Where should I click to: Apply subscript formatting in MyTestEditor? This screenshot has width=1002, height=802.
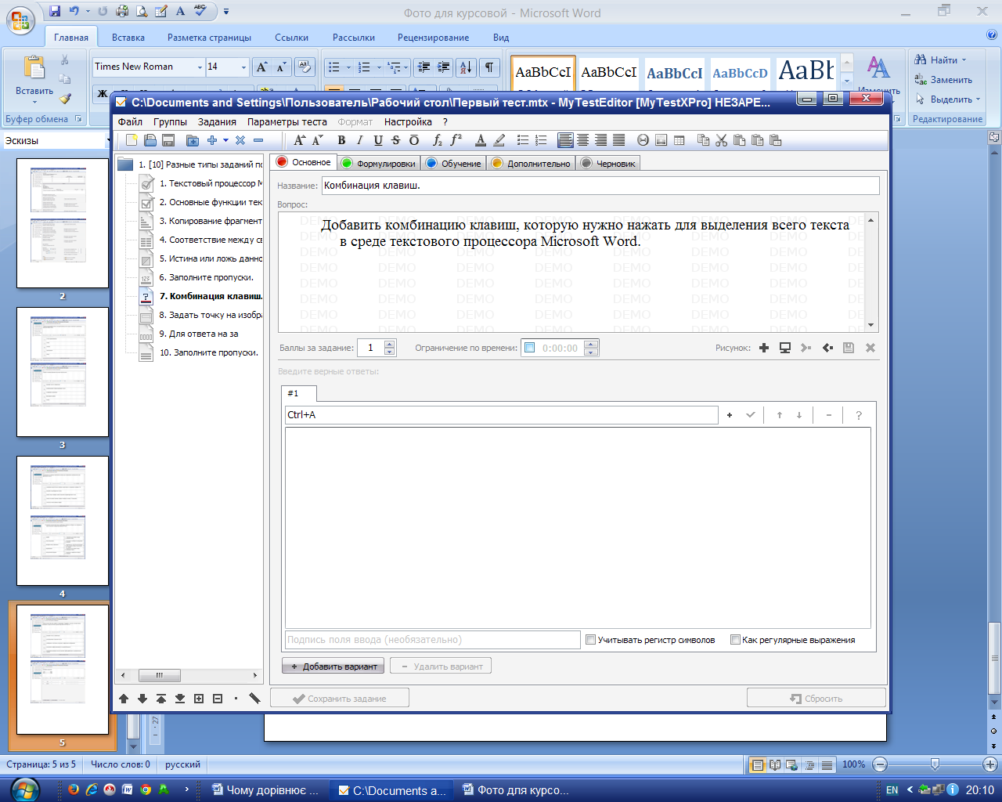click(438, 140)
